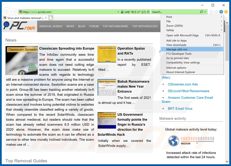Click the browser Back arrow button
Screen dimensions: 231x166
point(7,12)
